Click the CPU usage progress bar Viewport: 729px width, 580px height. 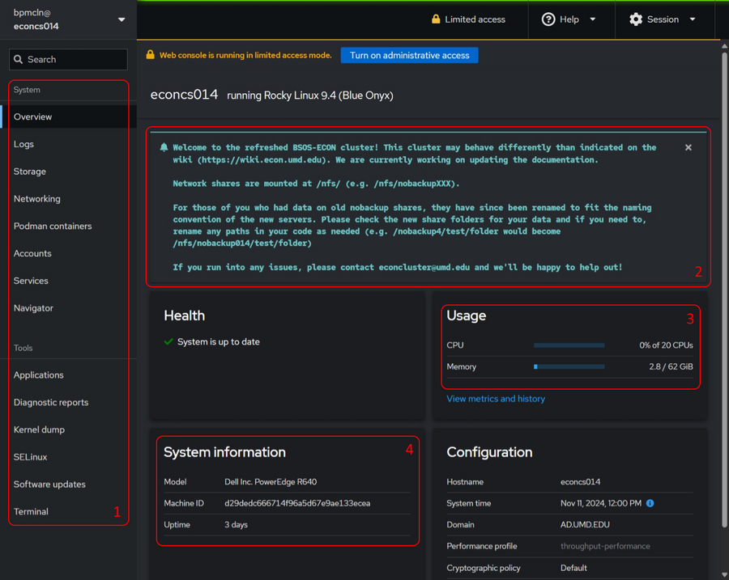pos(569,345)
